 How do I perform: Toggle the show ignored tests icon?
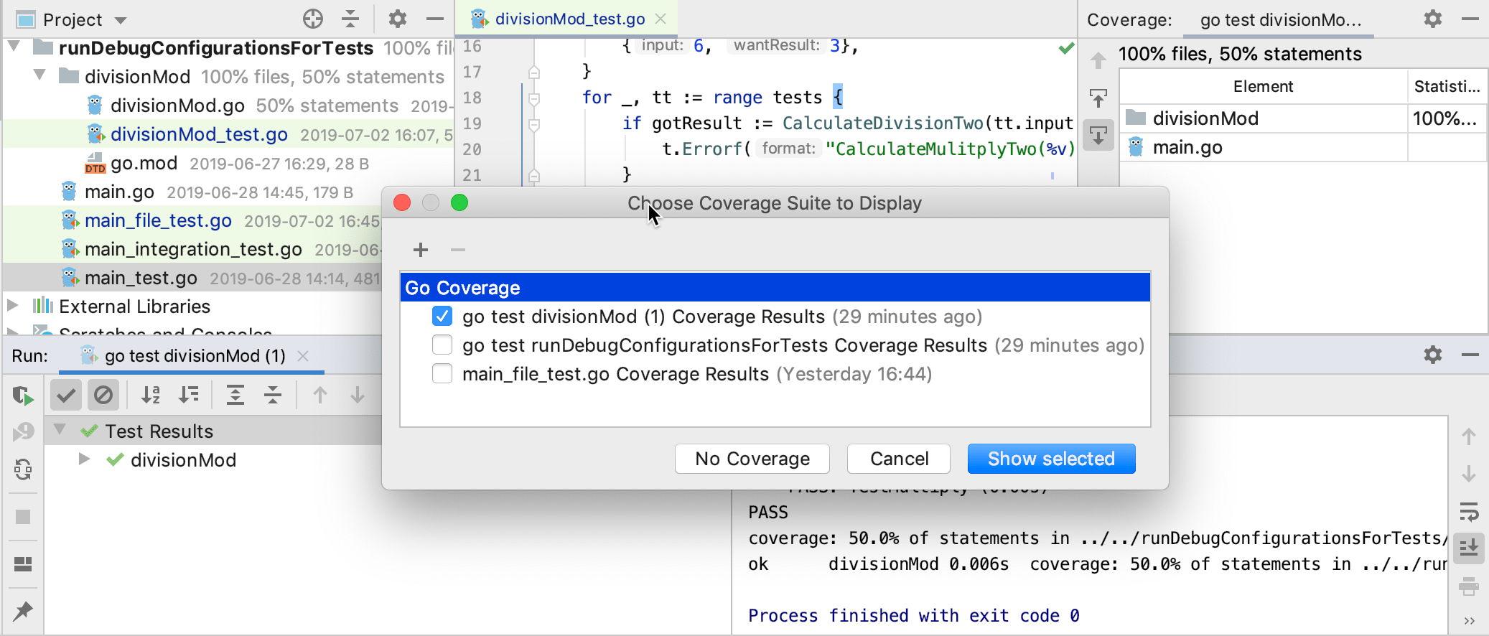103,395
